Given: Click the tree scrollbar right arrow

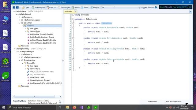Looking at the screenshot, I should pos(61,96).
